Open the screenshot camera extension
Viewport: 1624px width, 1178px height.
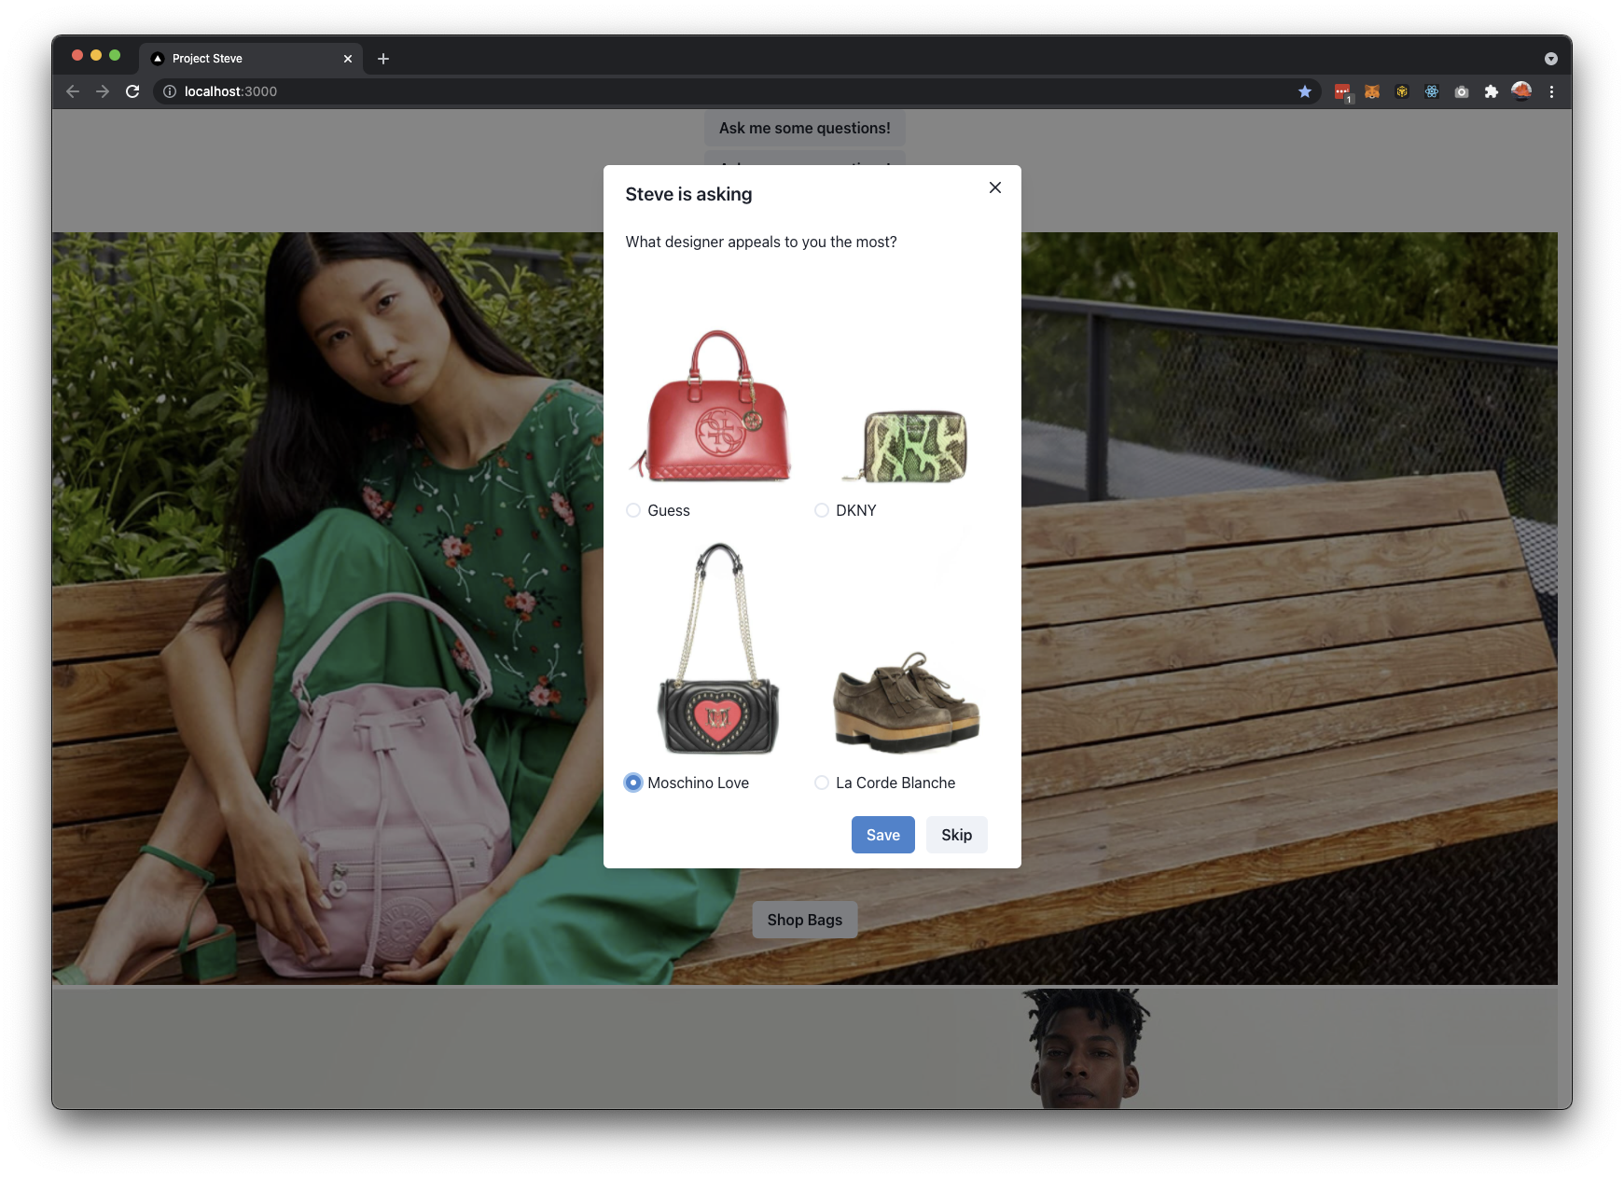(1462, 91)
